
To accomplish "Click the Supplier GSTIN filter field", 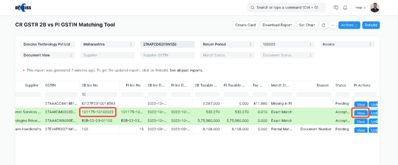I will pos(167,55).
